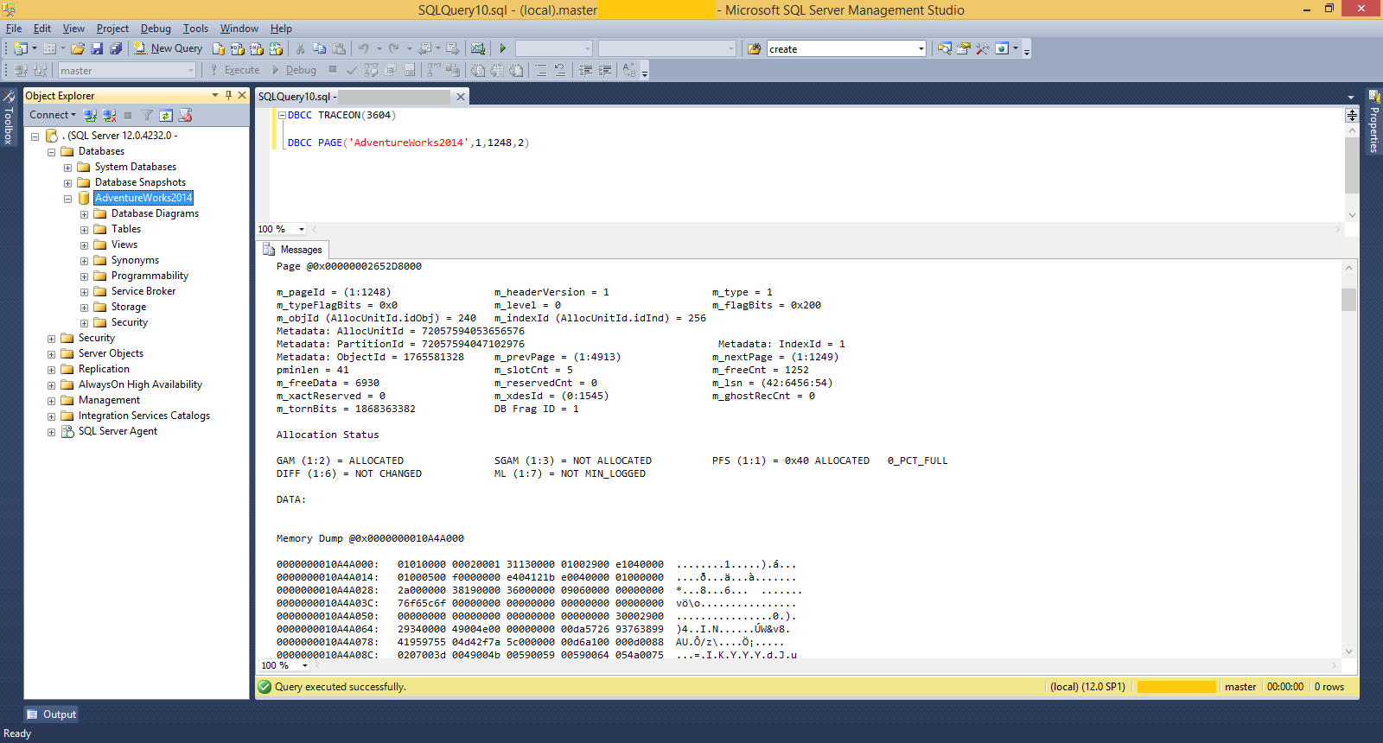Save the current query file

point(97,48)
